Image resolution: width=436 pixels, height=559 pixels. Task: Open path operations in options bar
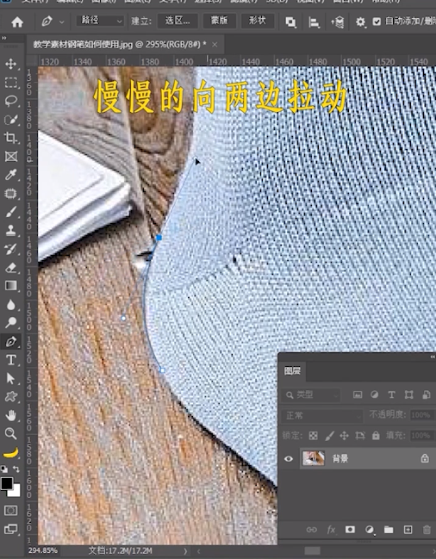click(290, 22)
